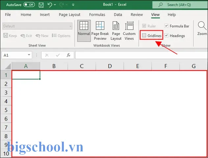The width and height of the screenshot is (208, 158).
Task: Select the View tab
Action: click(x=155, y=14)
